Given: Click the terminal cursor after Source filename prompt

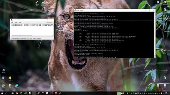Looking at the screenshot, I should coord(115,58).
